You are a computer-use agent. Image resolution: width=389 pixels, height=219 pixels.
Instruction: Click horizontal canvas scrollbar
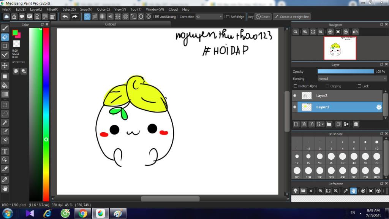170,198
